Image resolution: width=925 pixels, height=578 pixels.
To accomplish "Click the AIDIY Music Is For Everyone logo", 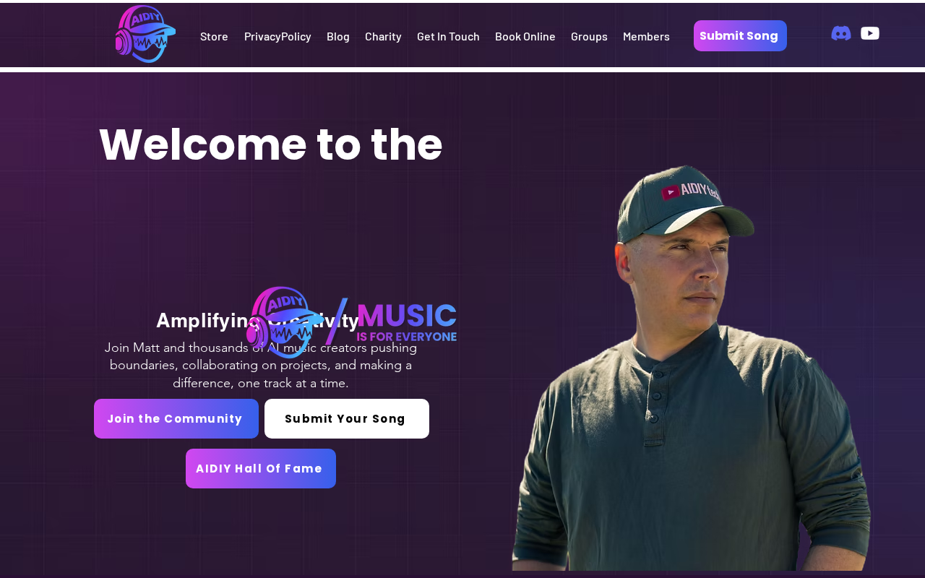I will pyautogui.click(x=351, y=322).
